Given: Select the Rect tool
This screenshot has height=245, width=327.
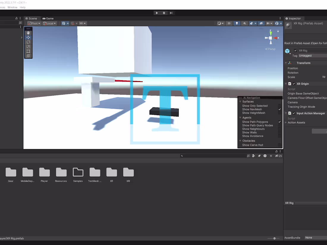Looking at the screenshot, I should tap(28, 51).
